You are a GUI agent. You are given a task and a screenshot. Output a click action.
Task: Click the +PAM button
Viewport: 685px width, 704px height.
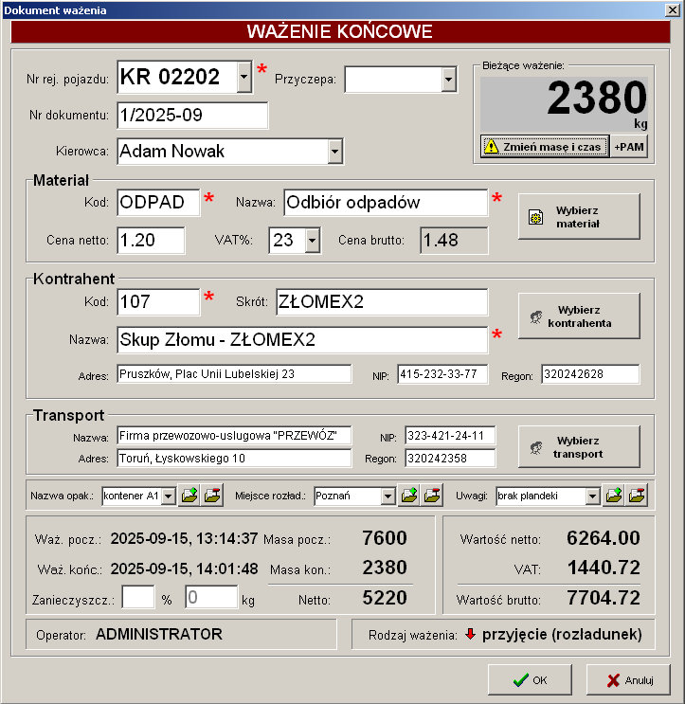tap(629, 147)
